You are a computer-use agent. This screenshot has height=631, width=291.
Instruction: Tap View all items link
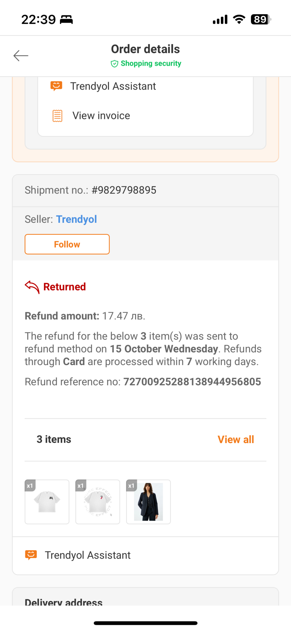236,439
